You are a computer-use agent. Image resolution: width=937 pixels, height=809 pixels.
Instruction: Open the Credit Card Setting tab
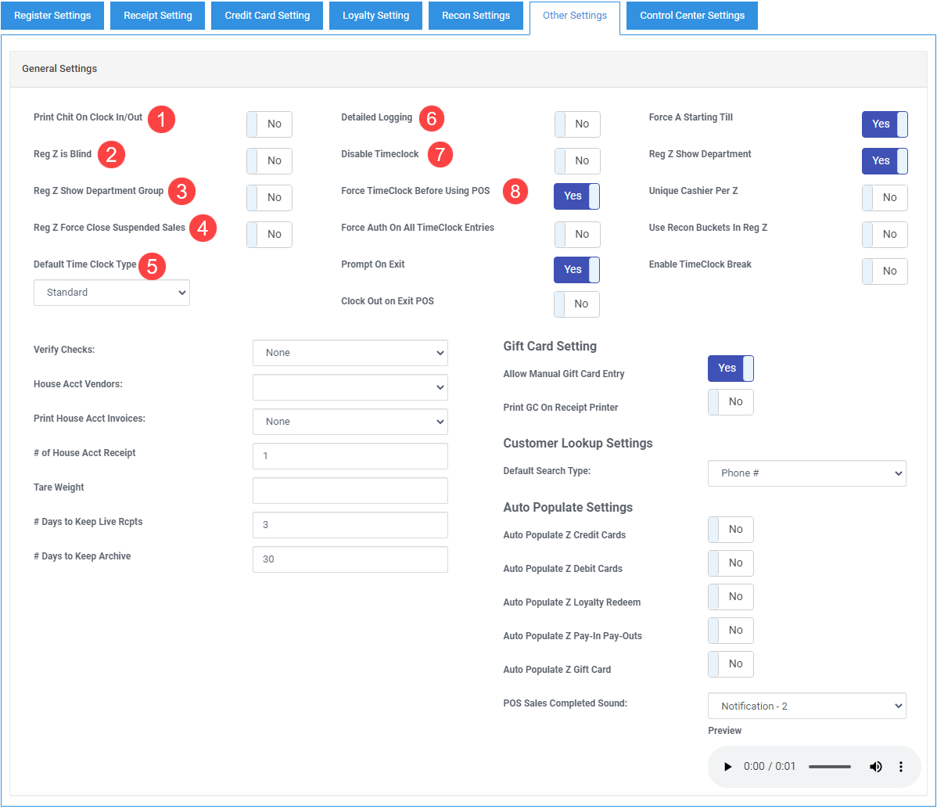tap(267, 16)
